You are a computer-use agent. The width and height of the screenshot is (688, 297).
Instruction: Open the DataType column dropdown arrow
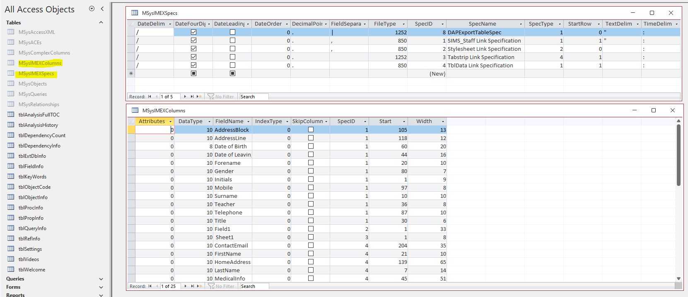[x=209, y=121]
